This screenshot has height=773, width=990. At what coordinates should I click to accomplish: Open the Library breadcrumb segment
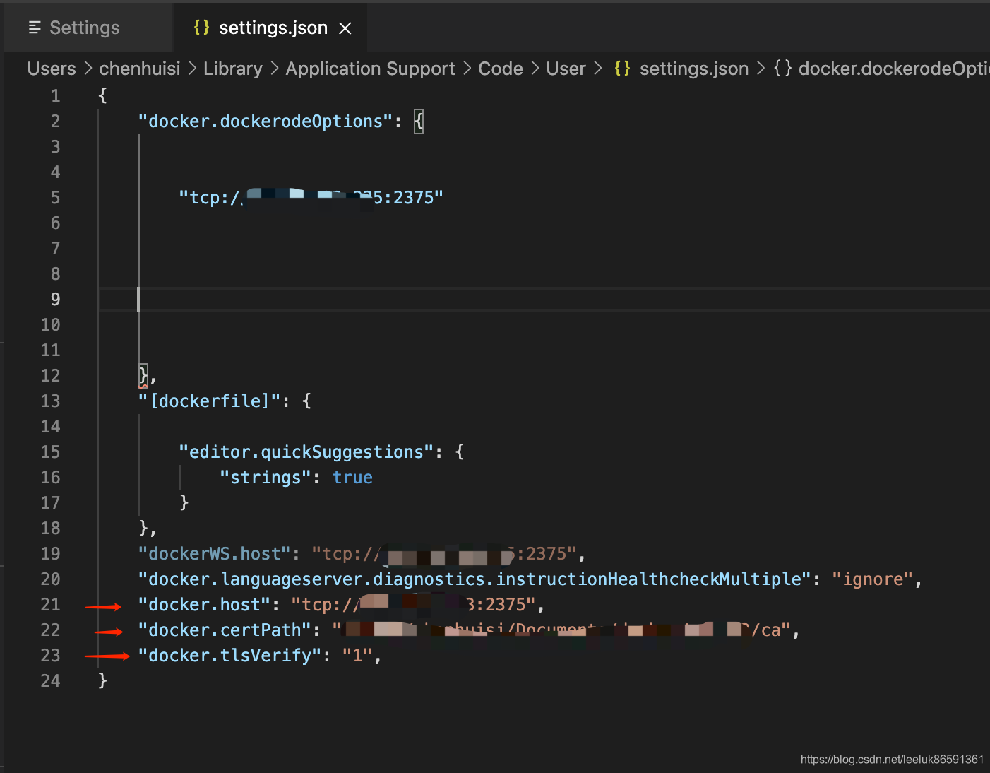(x=233, y=69)
